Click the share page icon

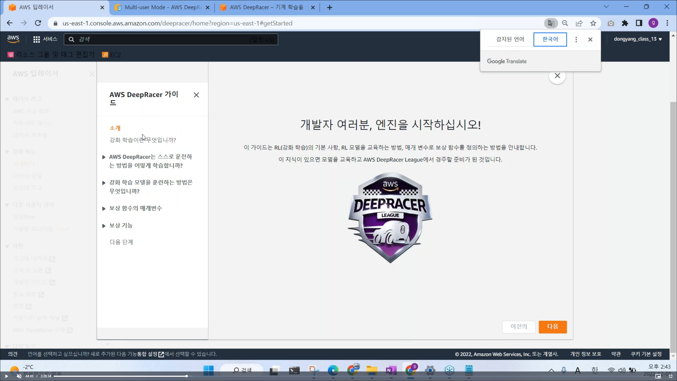579,23
